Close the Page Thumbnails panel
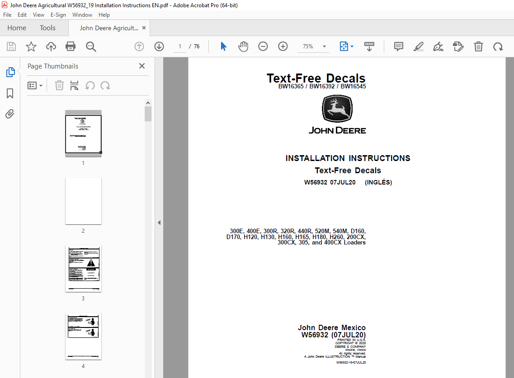 coord(142,66)
